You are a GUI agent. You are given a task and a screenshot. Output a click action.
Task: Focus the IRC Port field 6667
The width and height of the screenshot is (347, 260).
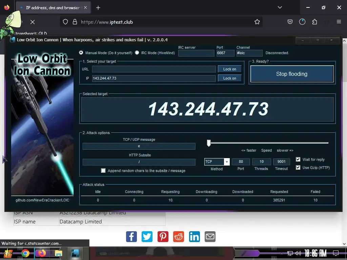point(225,53)
